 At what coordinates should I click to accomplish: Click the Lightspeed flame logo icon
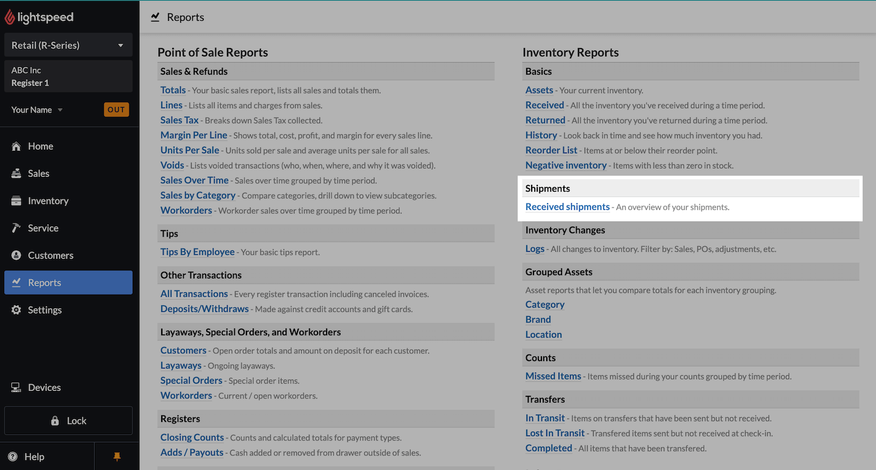[x=10, y=17]
